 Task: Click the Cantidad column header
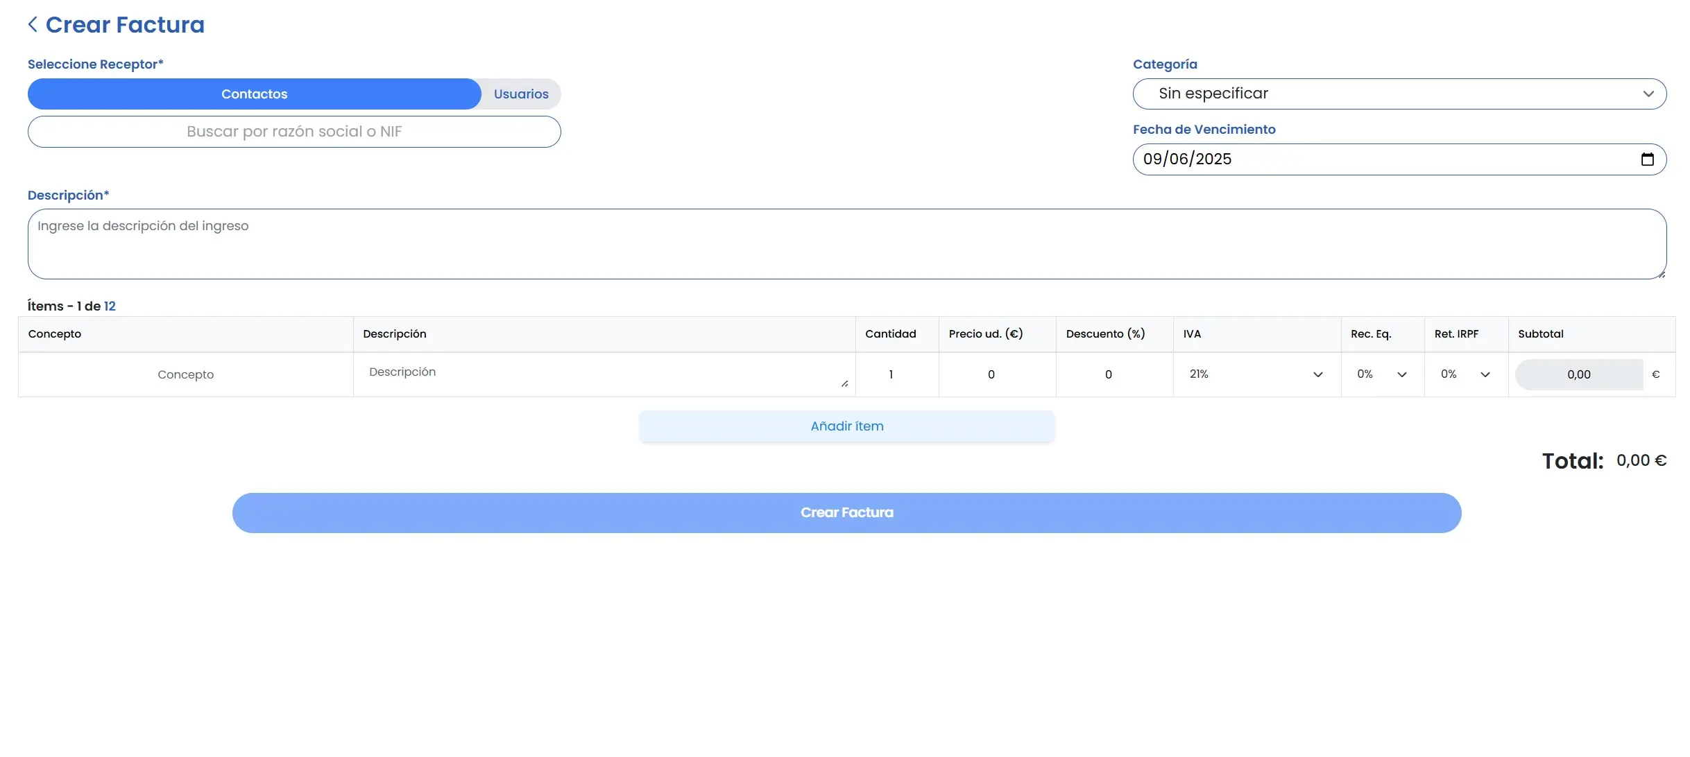tap(891, 333)
